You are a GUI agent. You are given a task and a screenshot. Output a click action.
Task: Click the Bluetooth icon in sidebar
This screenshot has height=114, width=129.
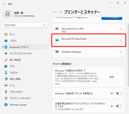coord(6,47)
